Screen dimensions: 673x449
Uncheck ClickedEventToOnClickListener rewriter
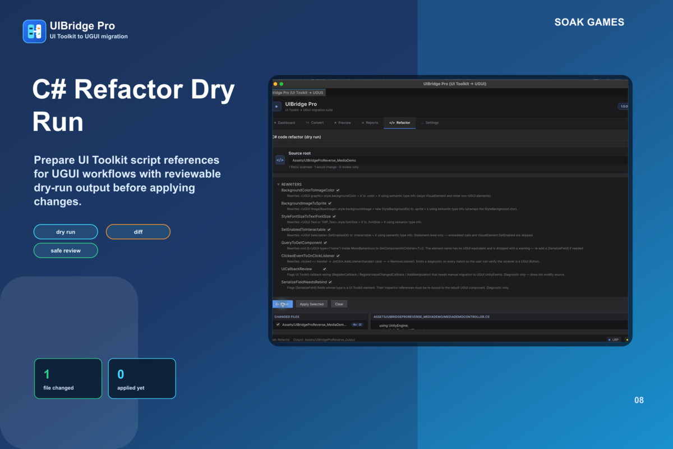[x=338, y=255]
